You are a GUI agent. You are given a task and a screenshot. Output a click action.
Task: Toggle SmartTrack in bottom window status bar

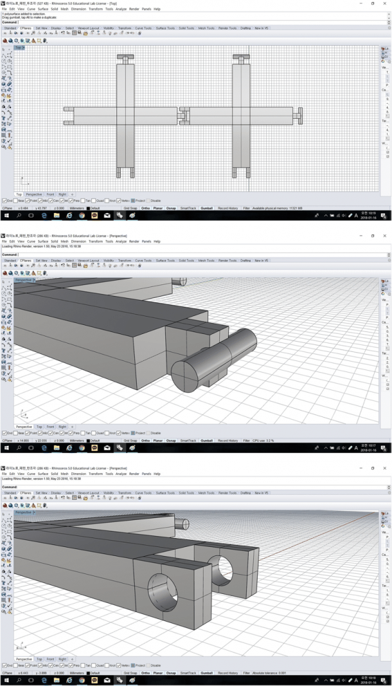188,673
